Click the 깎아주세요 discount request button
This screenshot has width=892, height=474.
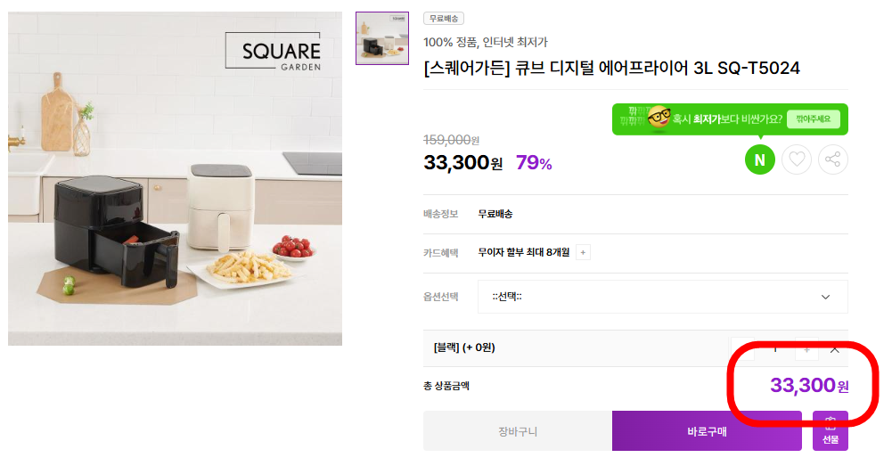(813, 118)
